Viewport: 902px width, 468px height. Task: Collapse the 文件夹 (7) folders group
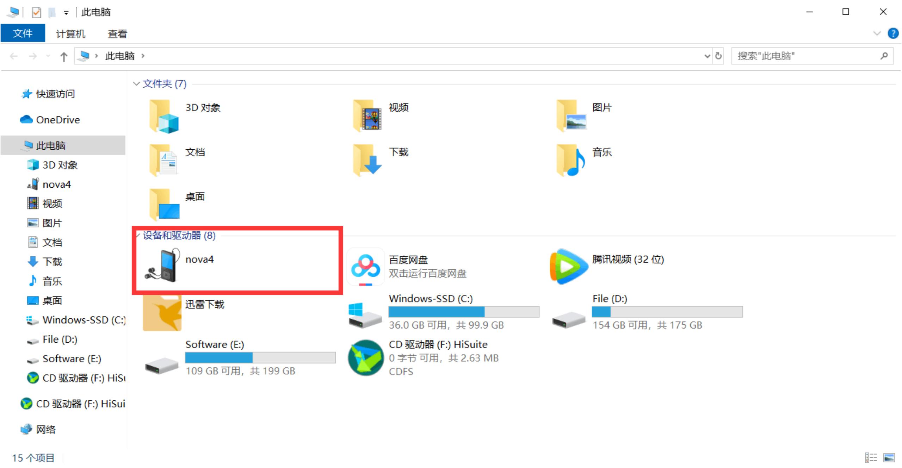pyautogui.click(x=136, y=84)
